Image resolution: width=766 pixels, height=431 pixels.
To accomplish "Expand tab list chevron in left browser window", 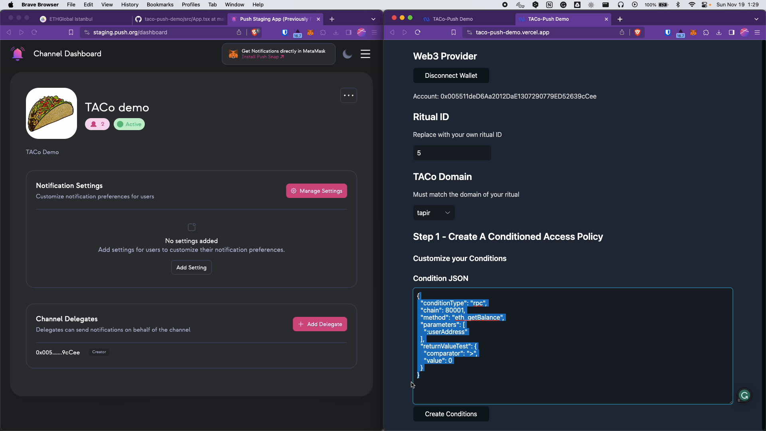I will (373, 19).
